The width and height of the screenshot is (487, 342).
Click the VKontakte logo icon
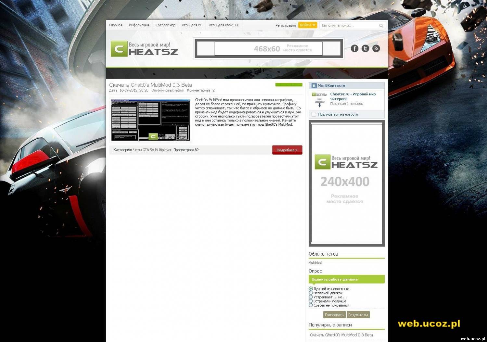pyautogui.click(x=314, y=86)
